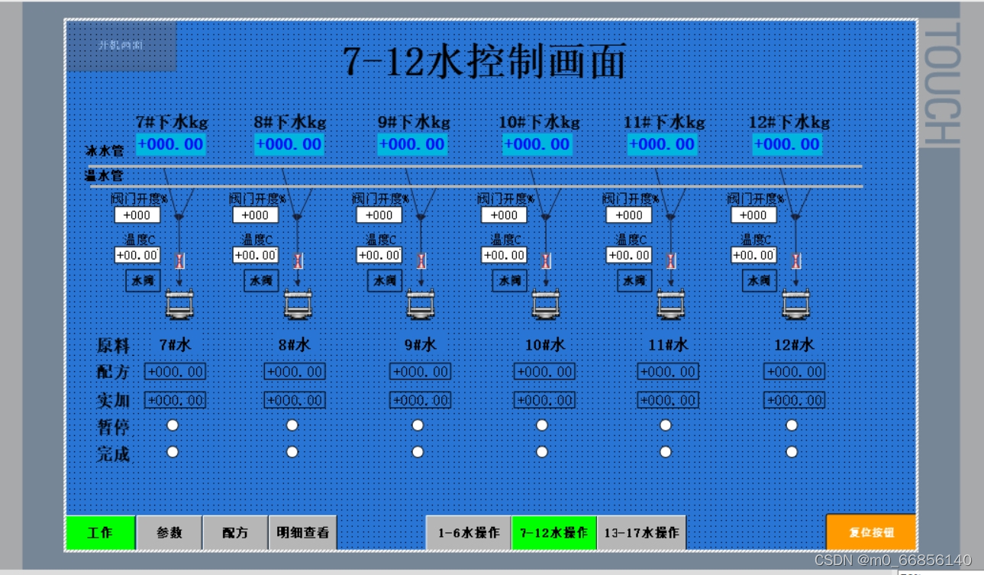Go to the 1-6水操作 screen

pyautogui.click(x=469, y=532)
